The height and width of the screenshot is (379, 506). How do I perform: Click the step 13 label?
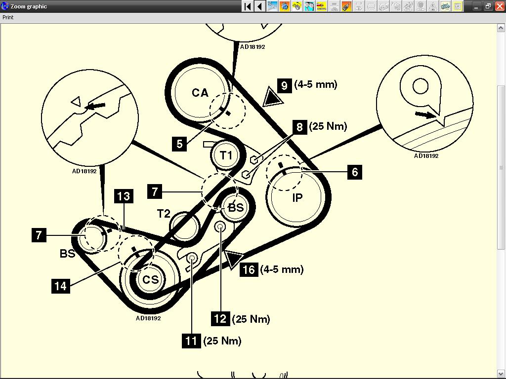[124, 196]
